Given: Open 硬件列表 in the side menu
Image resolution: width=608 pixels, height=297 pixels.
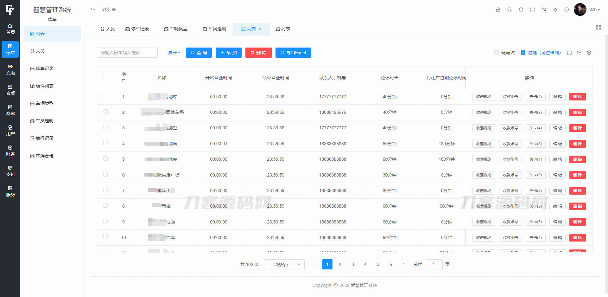Looking at the screenshot, I should (x=44, y=86).
